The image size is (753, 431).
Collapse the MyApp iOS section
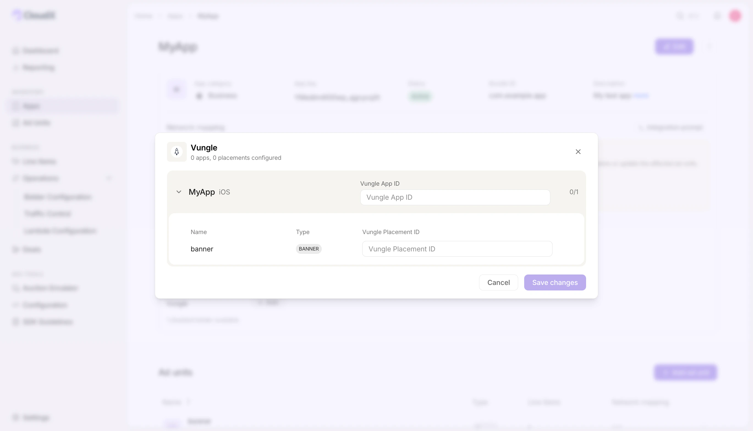(x=179, y=191)
